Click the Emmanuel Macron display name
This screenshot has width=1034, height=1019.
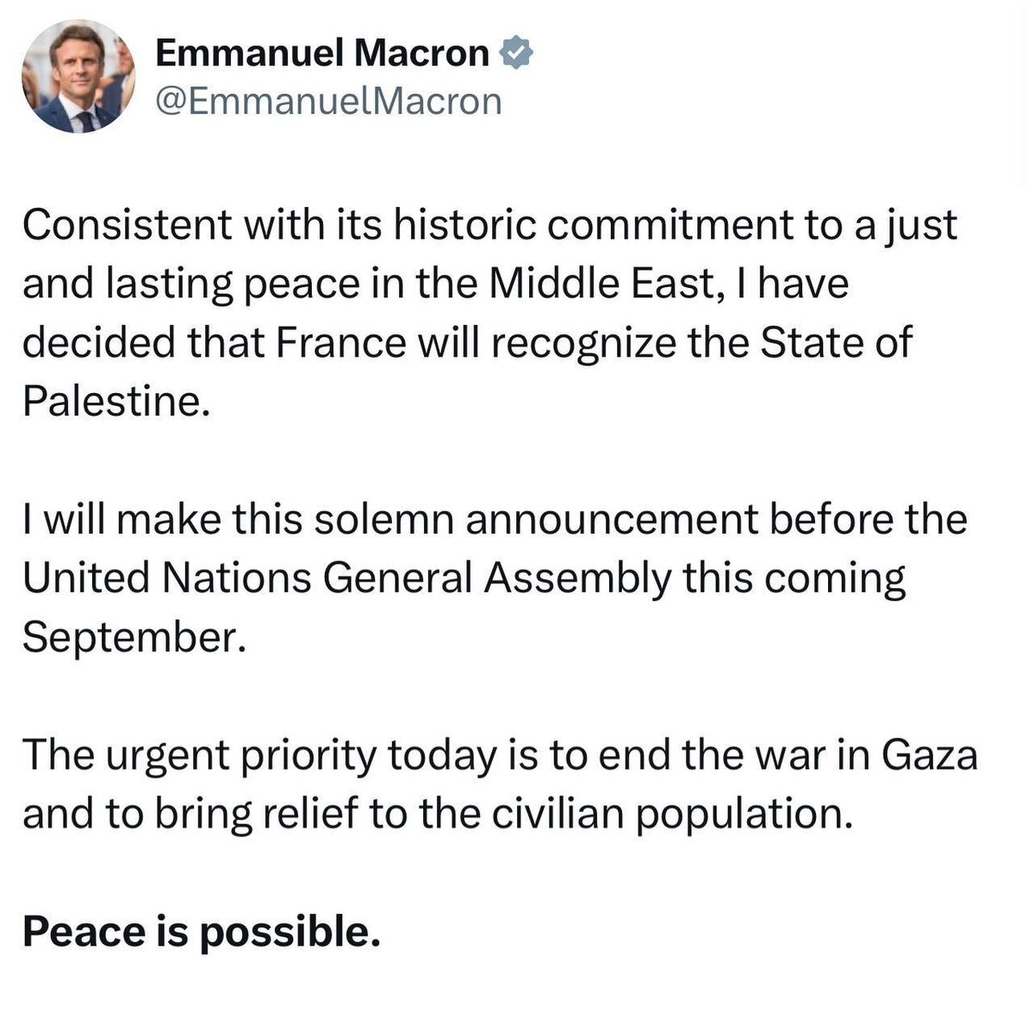(322, 54)
